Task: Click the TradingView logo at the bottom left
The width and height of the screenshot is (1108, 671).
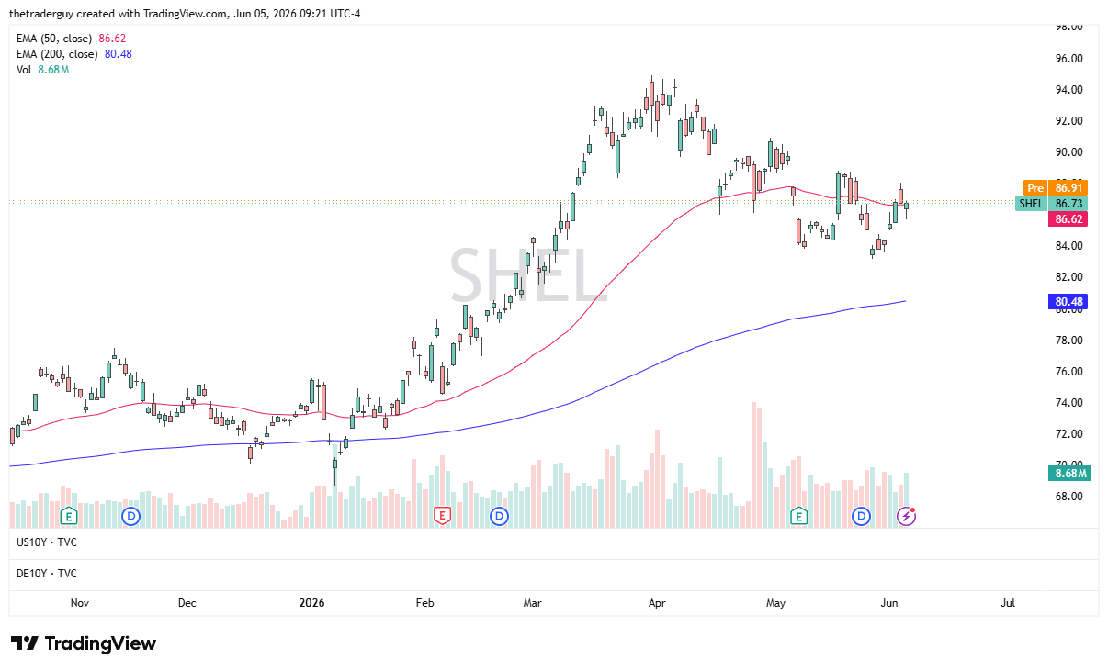Action: coord(84,643)
